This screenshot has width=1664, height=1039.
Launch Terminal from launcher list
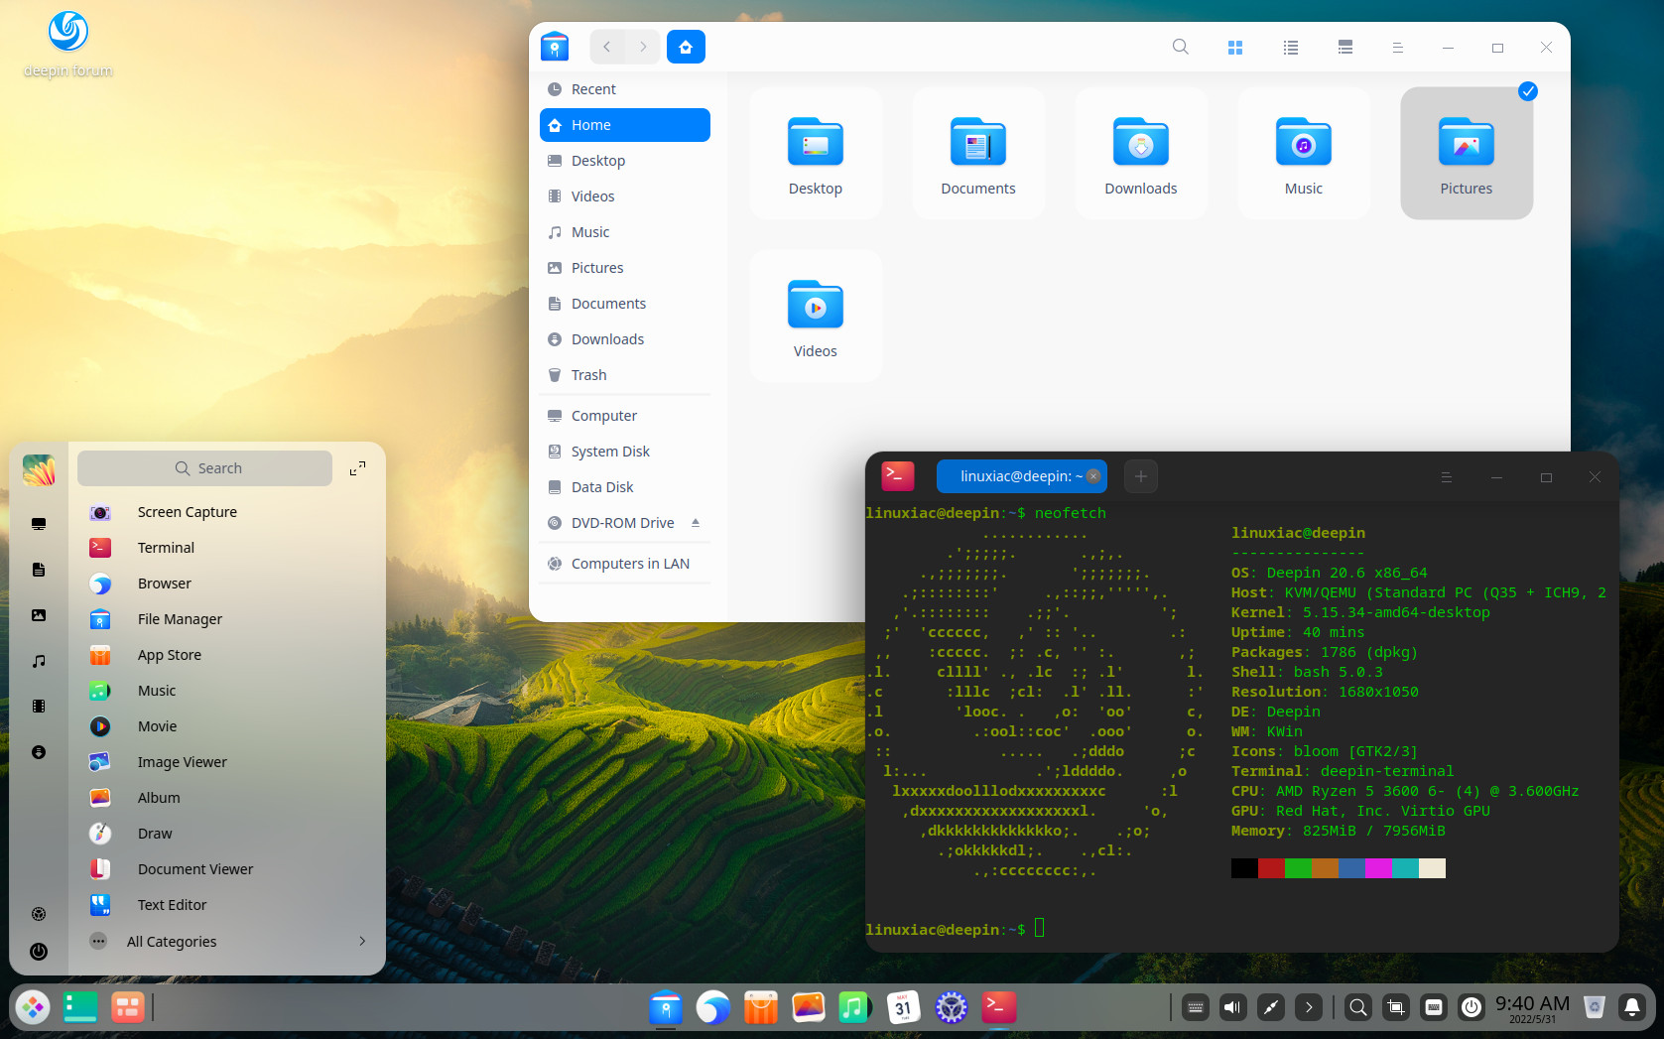pos(227,548)
